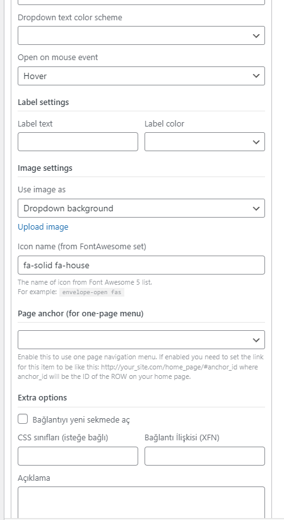The width and height of the screenshot is (284, 520).
Task: Click the 'envelope-open fas' example code
Action: pos(92,292)
